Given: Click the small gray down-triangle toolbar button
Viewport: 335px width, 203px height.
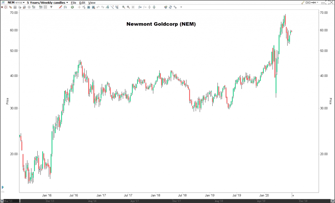Looking at the screenshot, I should [51, 7].
